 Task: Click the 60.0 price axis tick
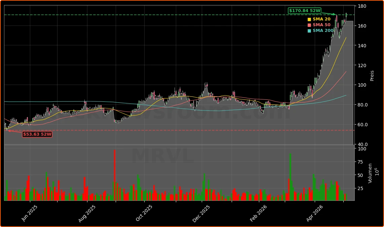click(363, 125)
